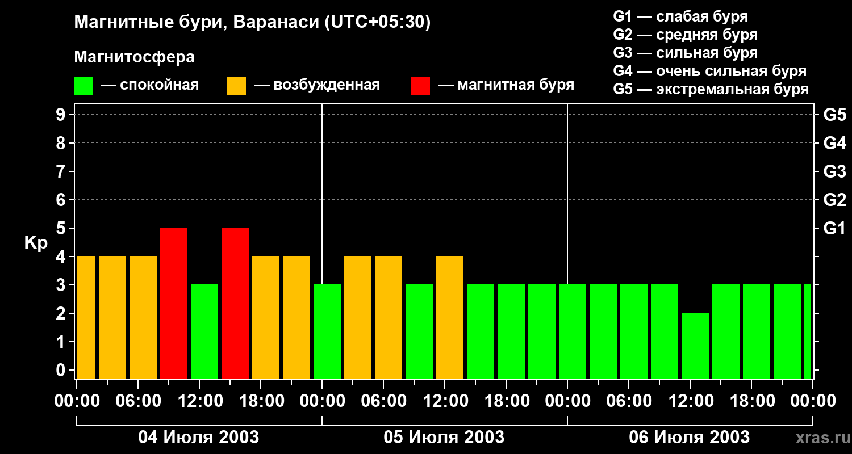
Task: Click the G5 label on the right axis
Action: click(834, 115)
